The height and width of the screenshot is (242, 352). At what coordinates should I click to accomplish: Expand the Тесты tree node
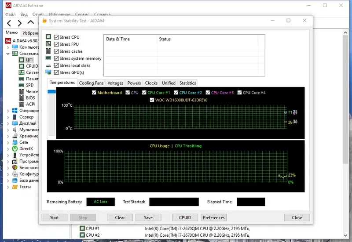(8, 187)
